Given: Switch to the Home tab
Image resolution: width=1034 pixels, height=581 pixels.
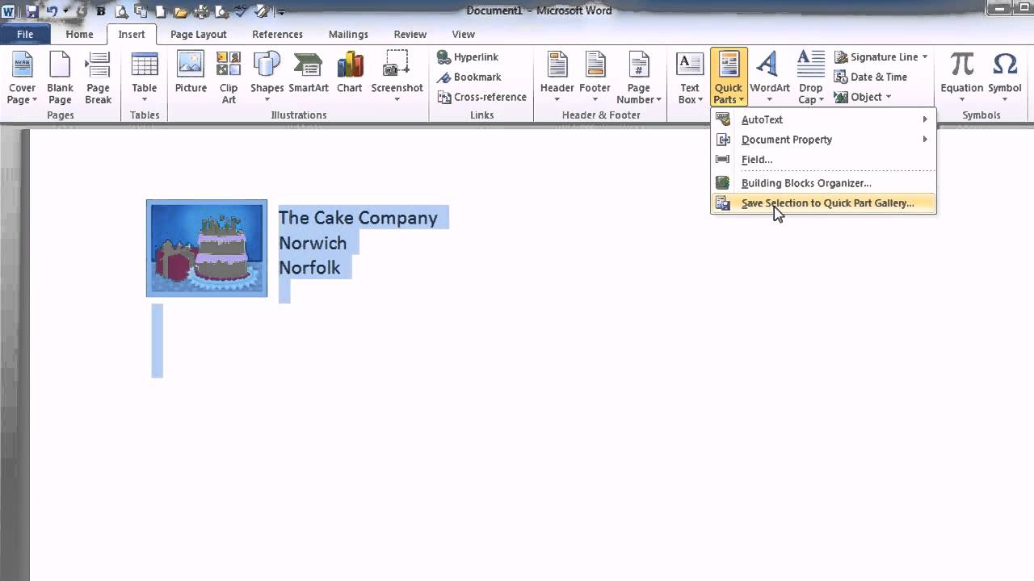Looking at the screenshot, I should pyautogui.click(x=79, y=35).
